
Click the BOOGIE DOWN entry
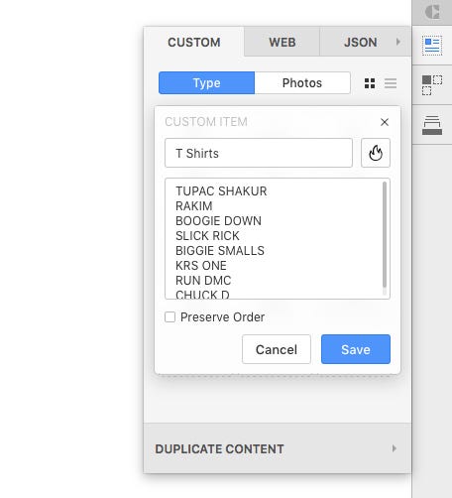(x=218, y=221)
